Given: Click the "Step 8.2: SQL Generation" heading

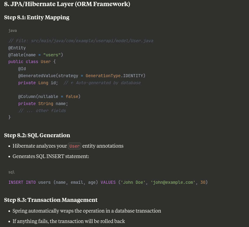Looking at the screenshot, I should pyautogui.click(x=37, y=135).
